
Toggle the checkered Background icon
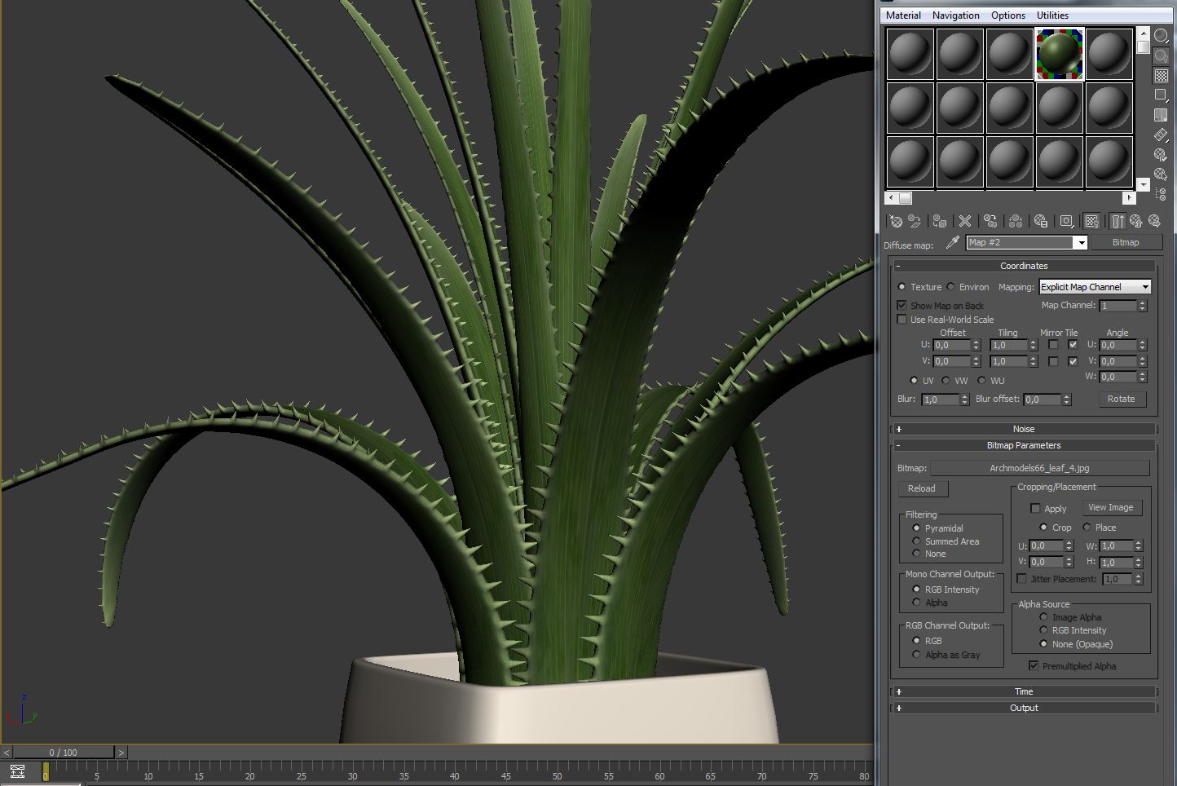(1162, 76)
